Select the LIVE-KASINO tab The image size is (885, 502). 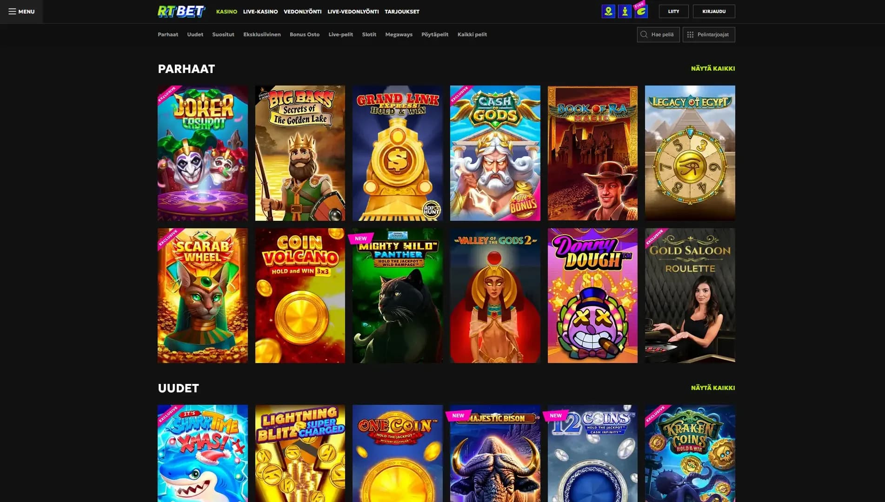tap(260, 12)
